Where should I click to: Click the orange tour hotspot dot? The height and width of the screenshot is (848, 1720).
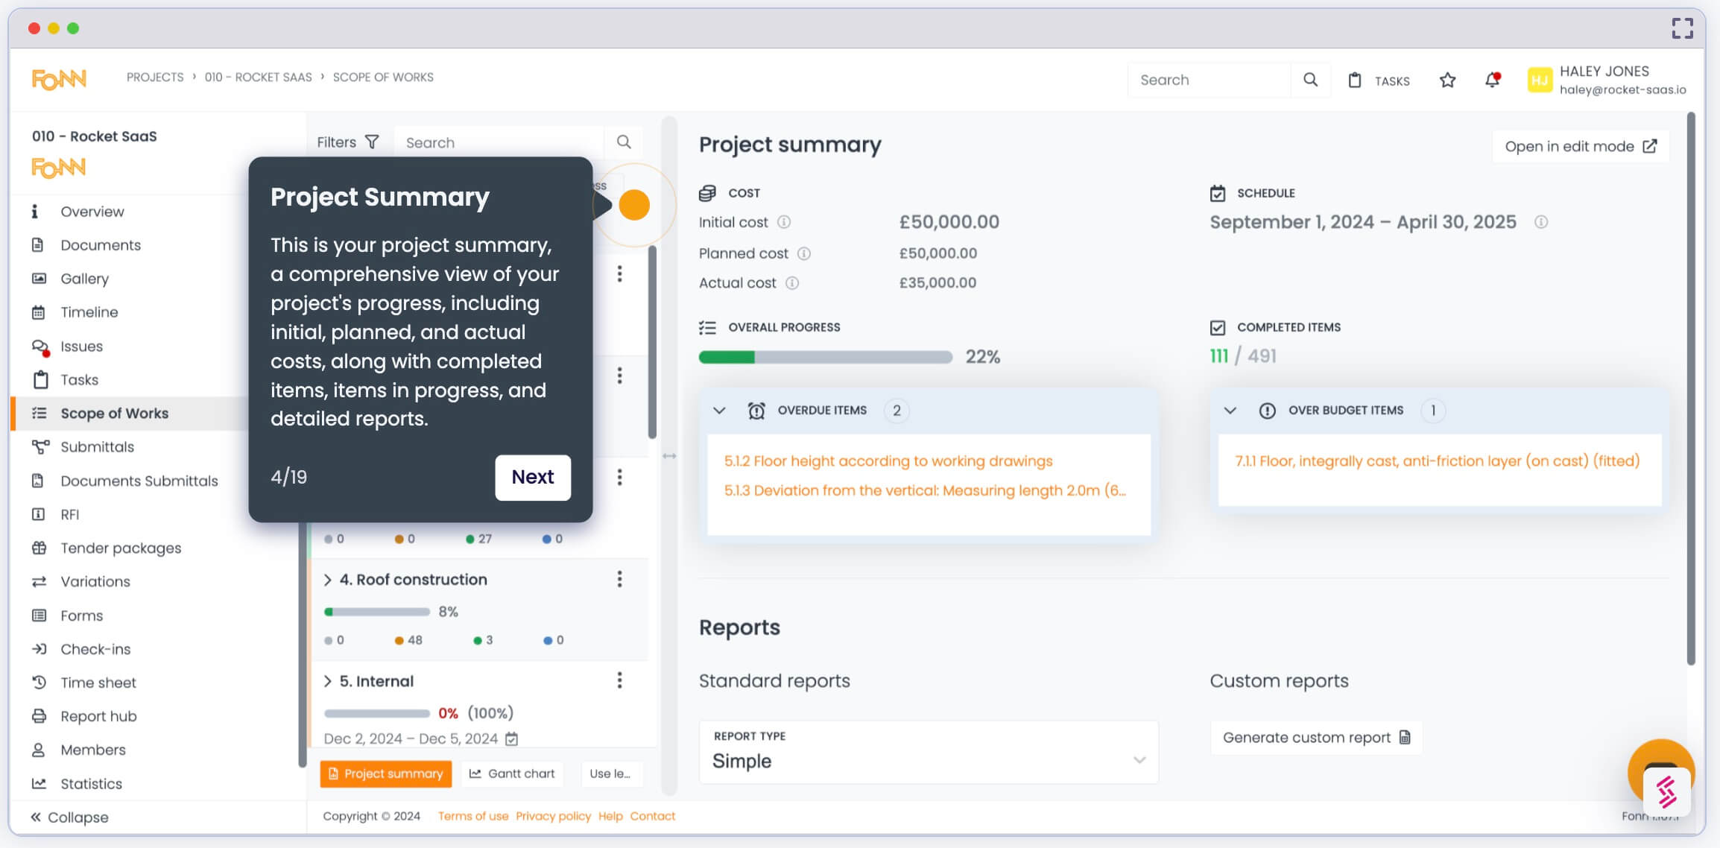pos(634,205)
